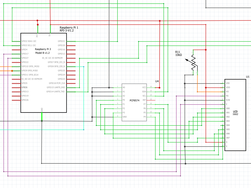Click the GPIO3 SCL1 I2C pin label
The height and width of the screenshot is (188, 251).
click(x=29, y=45)
